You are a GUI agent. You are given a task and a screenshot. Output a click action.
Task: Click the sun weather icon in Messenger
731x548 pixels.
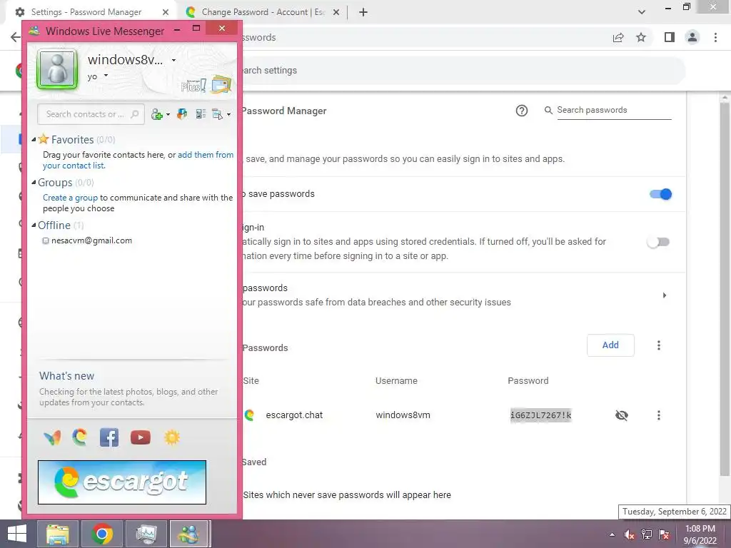(172, 437)
